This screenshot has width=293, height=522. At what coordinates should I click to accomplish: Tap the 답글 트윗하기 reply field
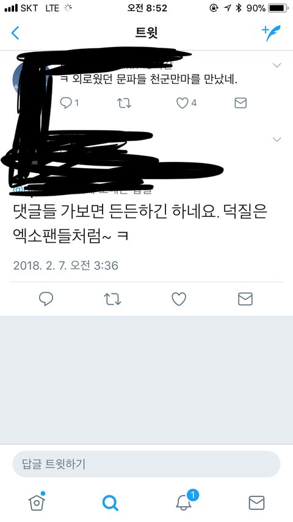tap(146, 464)
